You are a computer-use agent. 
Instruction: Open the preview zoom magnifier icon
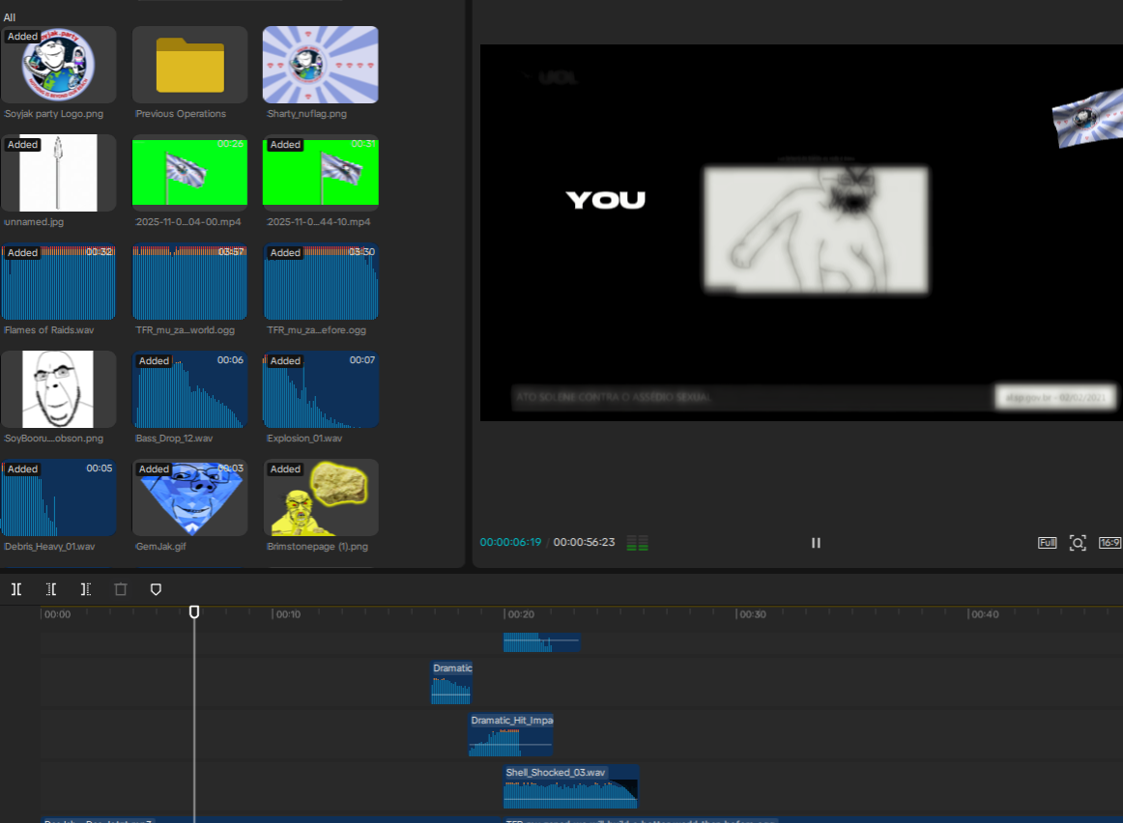[1078, 543]
